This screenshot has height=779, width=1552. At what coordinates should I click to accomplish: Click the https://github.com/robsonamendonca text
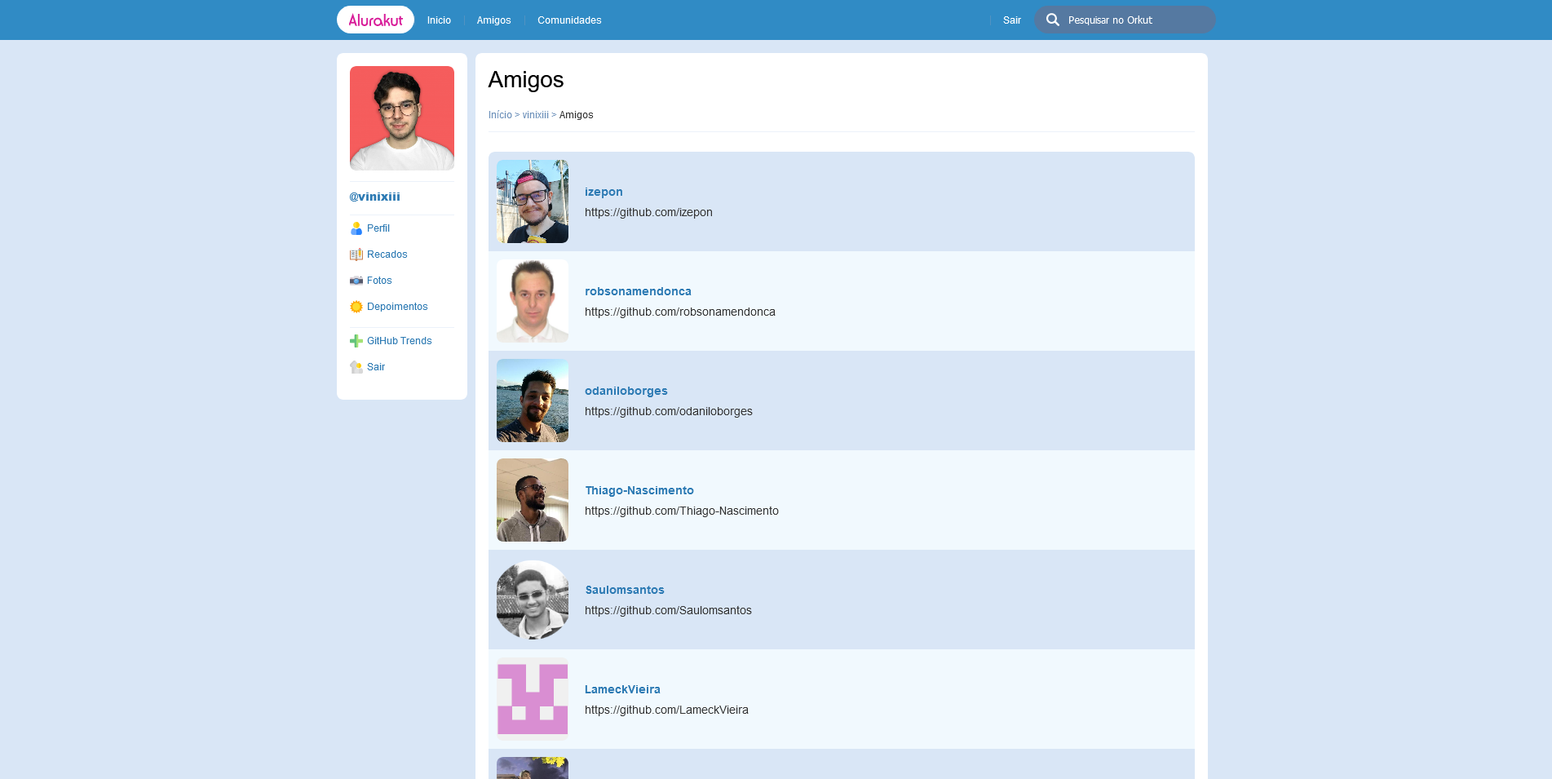(x=680, y=312)
